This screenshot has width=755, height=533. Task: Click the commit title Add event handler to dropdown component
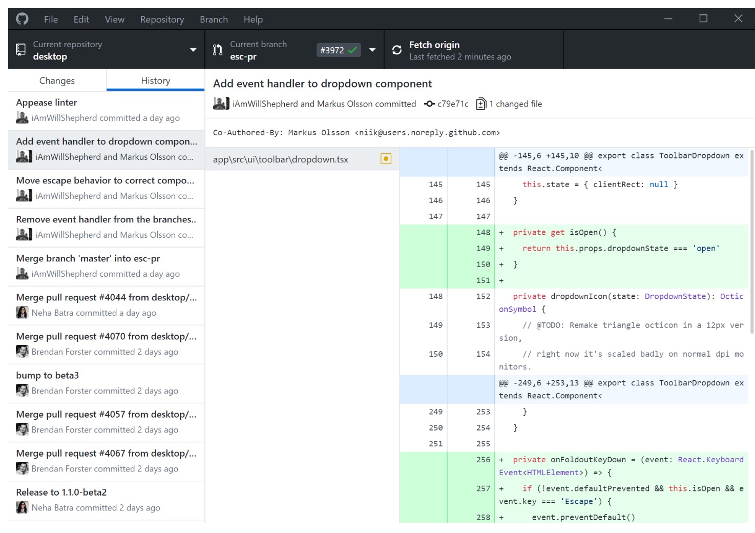(322, 84)
